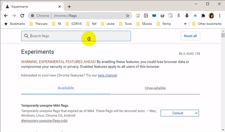Focus the Search flags input field
The width and height of the screenshot is (225, 132).
(x=76, y=36)
